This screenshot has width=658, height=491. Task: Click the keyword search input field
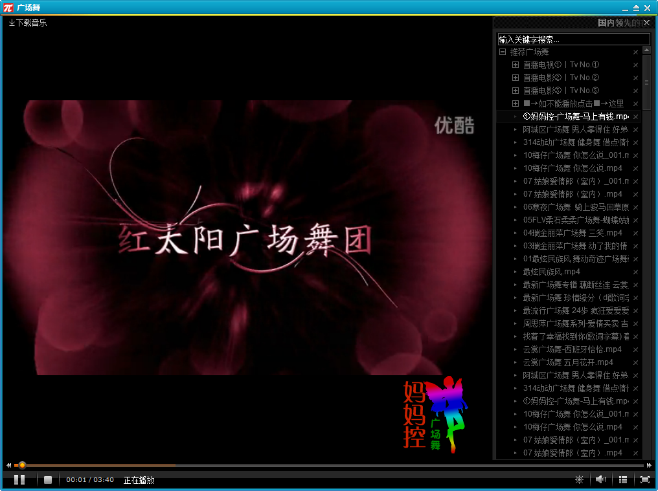tap(573, 39)
